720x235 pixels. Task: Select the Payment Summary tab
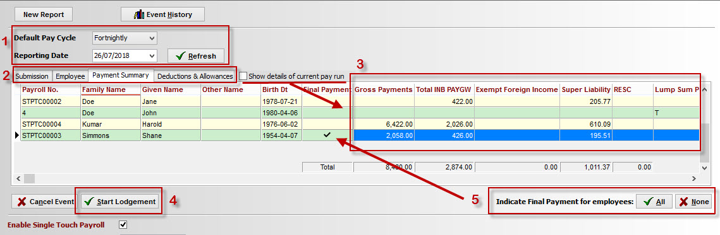click(x=121, y=76)
